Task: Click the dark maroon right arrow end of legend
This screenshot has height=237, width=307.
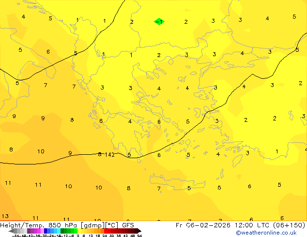Action: pyautogui.click(x=139, y=231)
